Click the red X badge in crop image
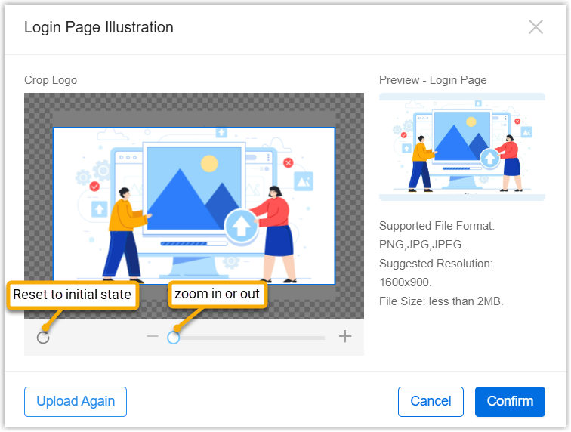Viewport: 571px width, 432px height. (x=288, y=162)
